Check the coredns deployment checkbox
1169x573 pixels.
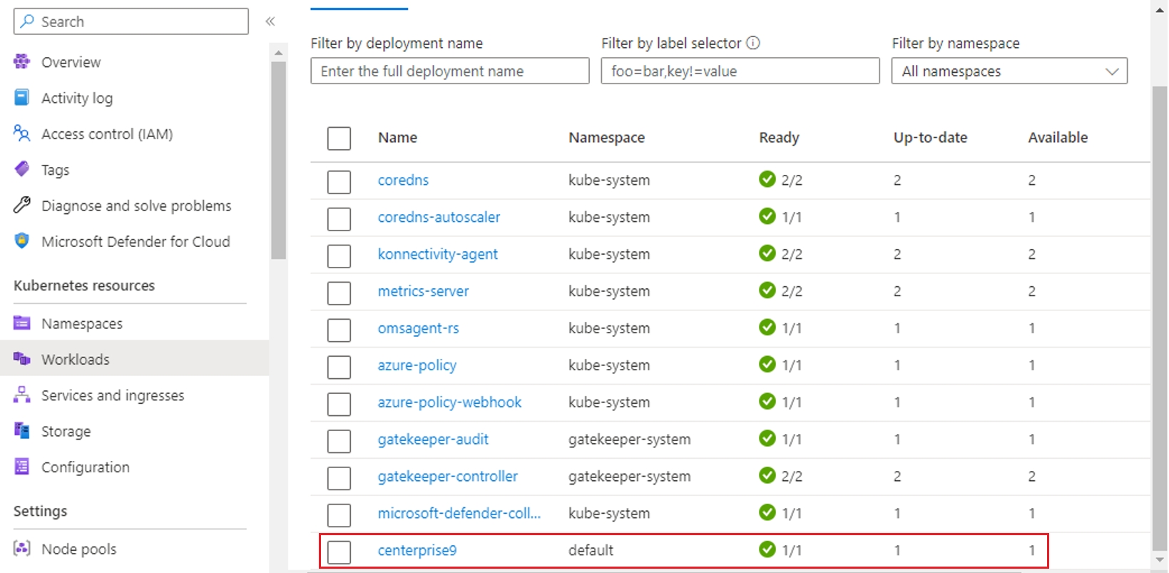339,182
